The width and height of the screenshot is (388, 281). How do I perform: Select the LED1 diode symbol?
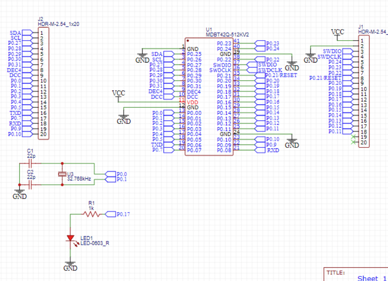(x=71, y=238)
